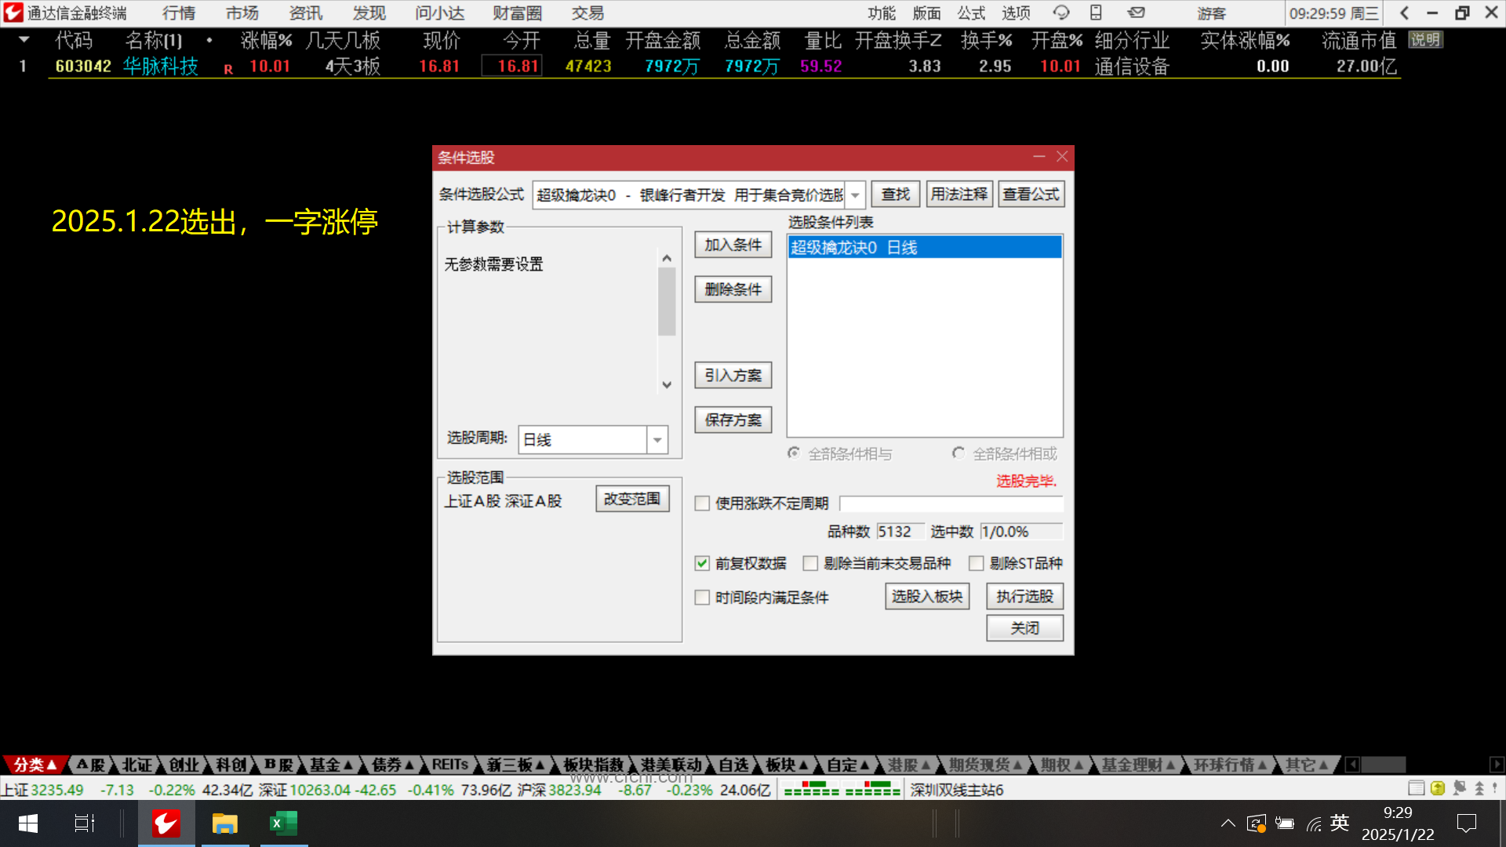Uncheck the 前复权数据 checkbox

[702, 563]
